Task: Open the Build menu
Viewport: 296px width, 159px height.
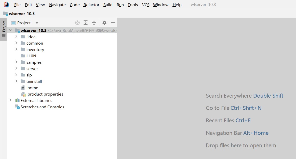Action: tap(108, 5)
